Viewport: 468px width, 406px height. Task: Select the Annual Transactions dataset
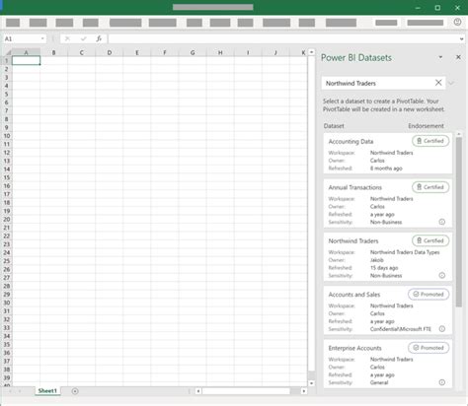(x=388, y=204)
